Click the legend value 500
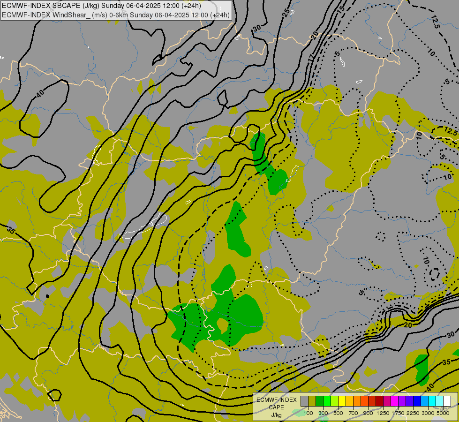The image size is (459, 422). [338, 413]
